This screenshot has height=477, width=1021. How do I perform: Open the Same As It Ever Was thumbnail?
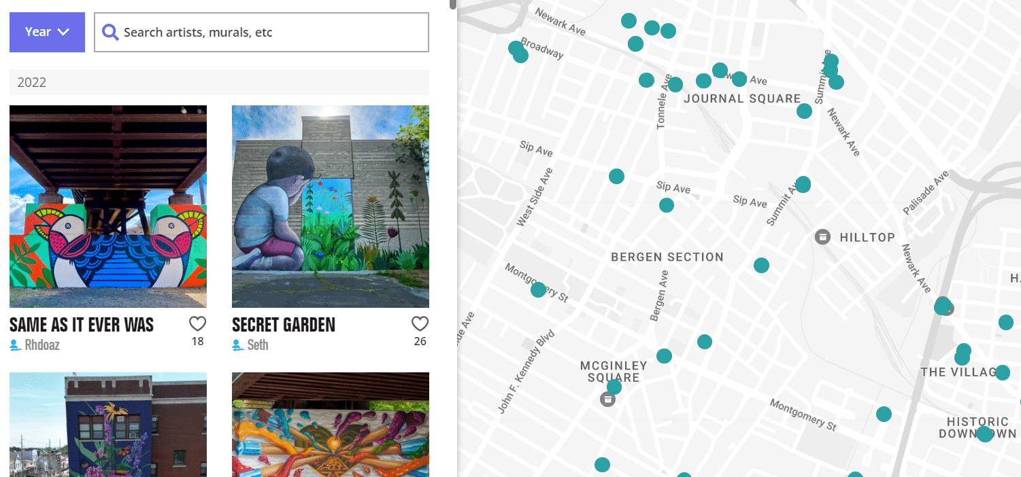pos(108,207)
